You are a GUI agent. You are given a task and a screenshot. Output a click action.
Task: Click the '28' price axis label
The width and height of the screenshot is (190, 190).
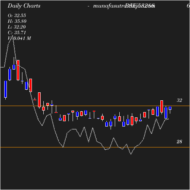[179, 142]
